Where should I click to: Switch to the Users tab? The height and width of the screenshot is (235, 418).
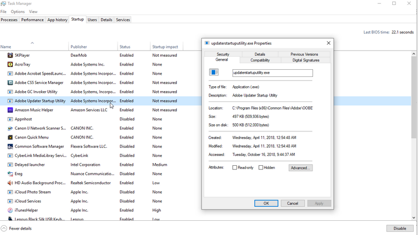point(92,20)
